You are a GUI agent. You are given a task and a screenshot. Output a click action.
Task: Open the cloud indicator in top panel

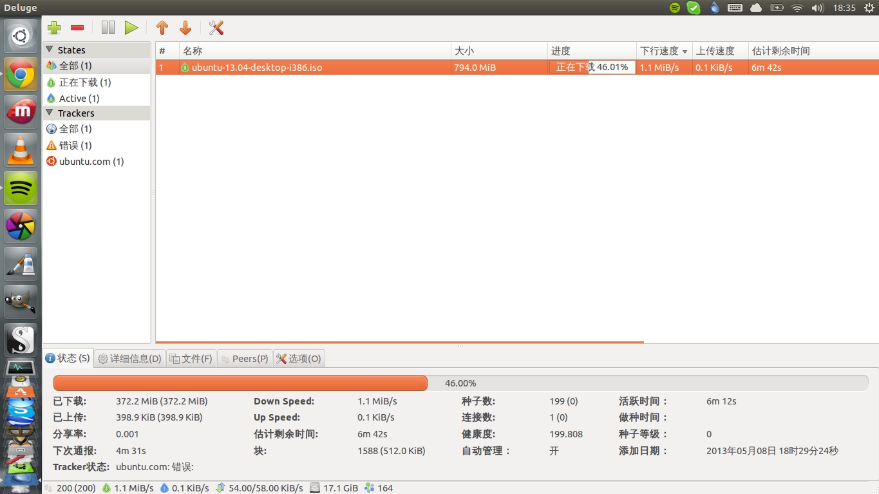coord(756,8)
